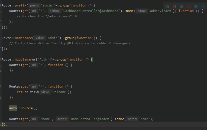Click the 'view:' parameter hint
The height and width of the screenshot is (130, 207).
[x=45, y=92]
